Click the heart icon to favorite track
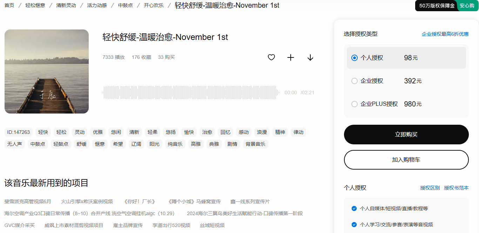 (271, 57)
